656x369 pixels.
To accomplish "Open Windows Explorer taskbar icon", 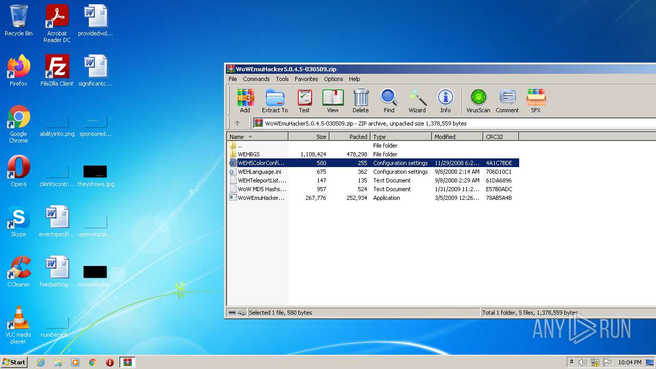I will (x=58, y=362).
